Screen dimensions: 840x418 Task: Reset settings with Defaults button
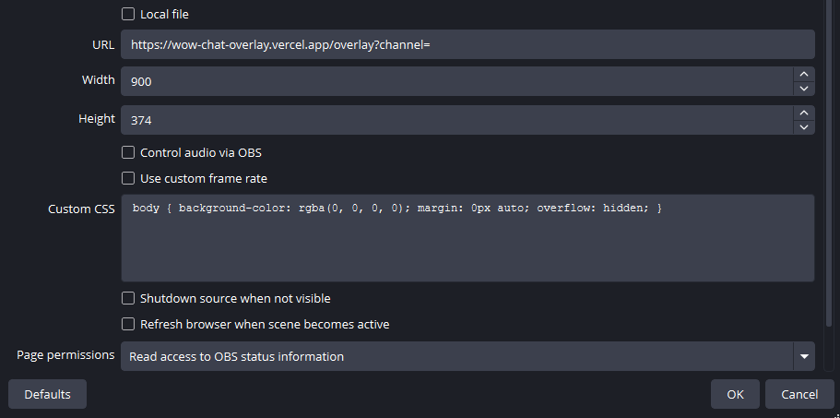click(47, 394)
